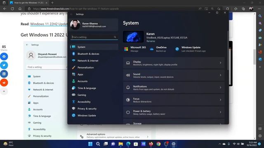264x148 pixels.
Task: Share the article on Facebook
Action: 4,57
